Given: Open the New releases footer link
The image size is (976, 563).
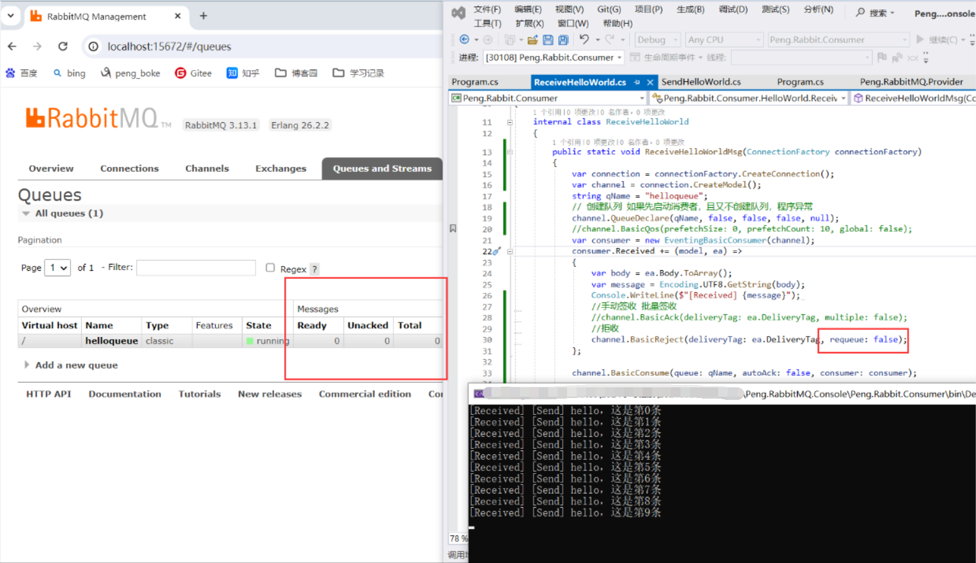Looking at the screenshot, I should tap(270, 394).
